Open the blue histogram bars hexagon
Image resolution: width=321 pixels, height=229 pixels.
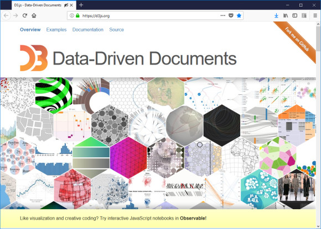click(54, 158)
